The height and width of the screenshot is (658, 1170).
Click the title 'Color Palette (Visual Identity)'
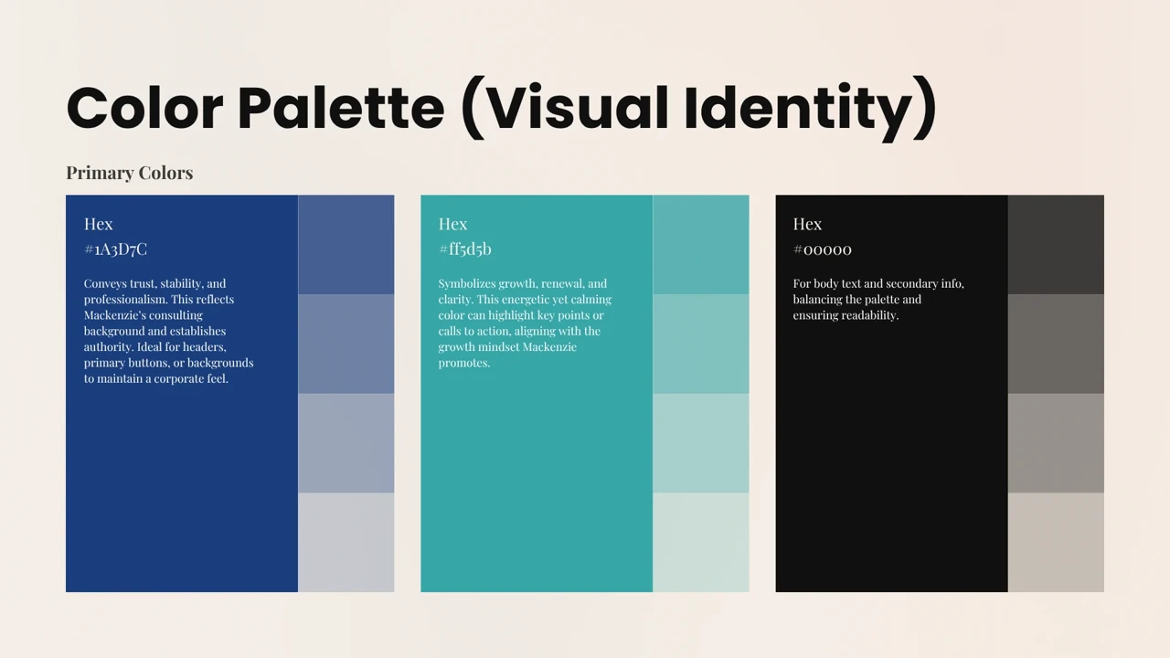502,109
